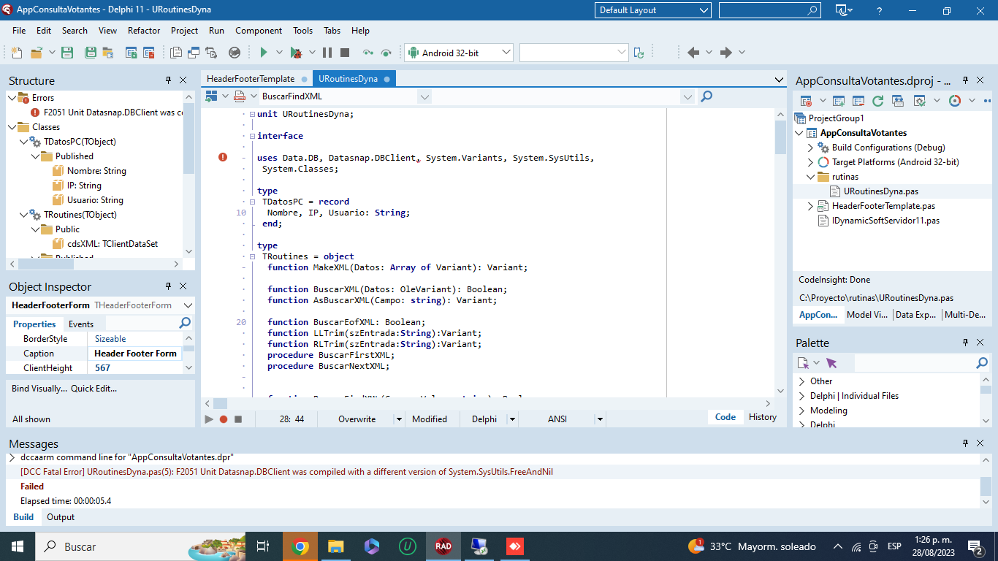Click the forward navigation arrow in toolbar

click(x=725, y=53)
